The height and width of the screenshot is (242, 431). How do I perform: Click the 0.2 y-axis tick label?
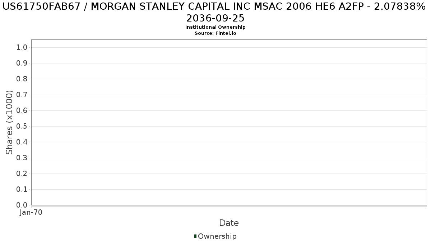click(x=22, y=174)
